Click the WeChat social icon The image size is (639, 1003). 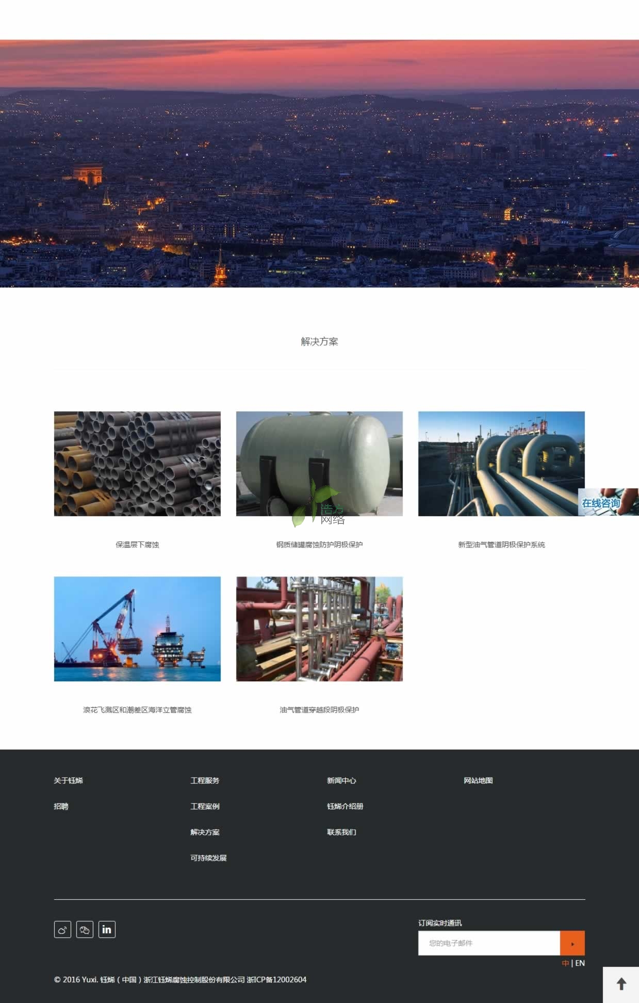coord(85,930)
